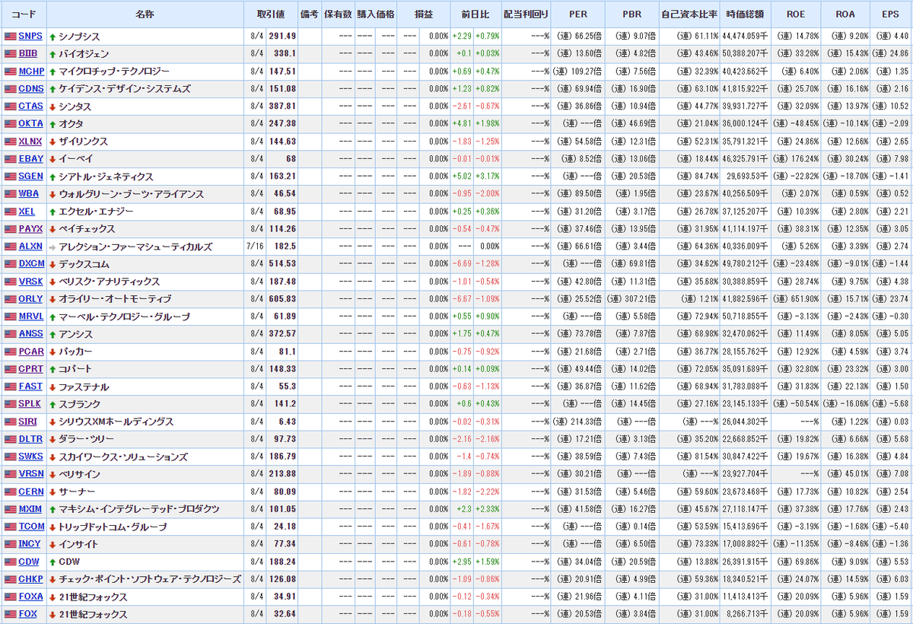
Task: Click the 自己資本比率 column header
Action: pyautogui.click(x=690, y=14)
